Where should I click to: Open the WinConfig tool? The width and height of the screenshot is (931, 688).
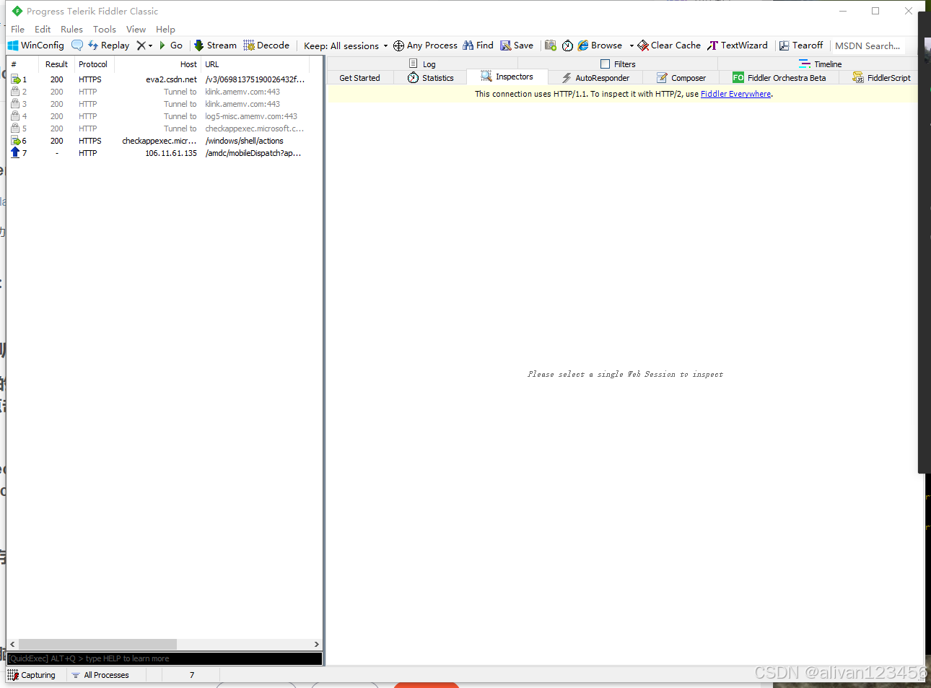[x=36, y=45]
